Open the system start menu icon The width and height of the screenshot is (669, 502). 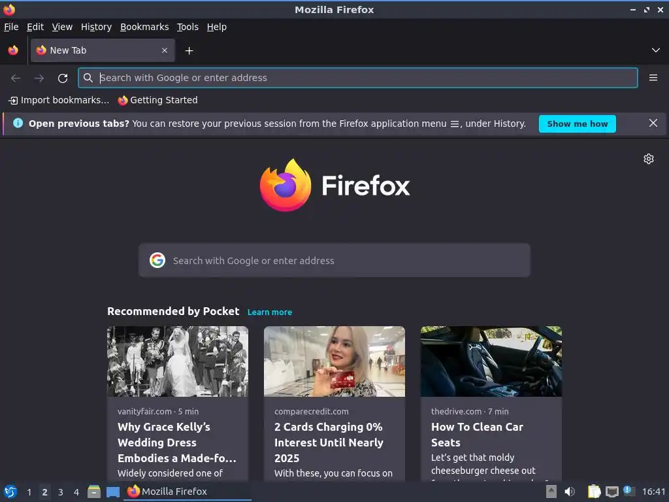point(10,492)
